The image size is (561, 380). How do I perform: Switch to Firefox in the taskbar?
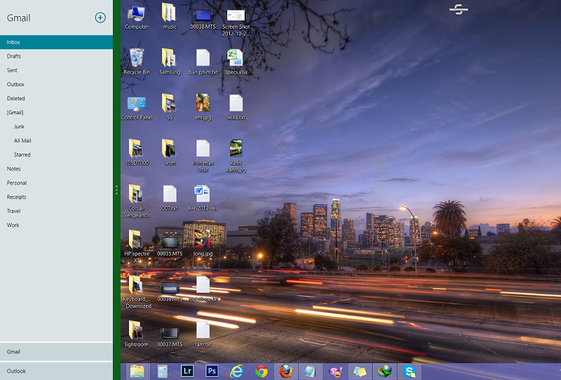click(x=285, y=372)
